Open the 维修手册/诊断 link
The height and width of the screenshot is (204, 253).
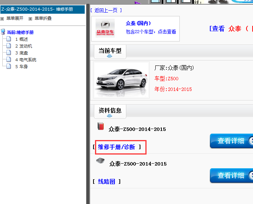pos(116,147)
